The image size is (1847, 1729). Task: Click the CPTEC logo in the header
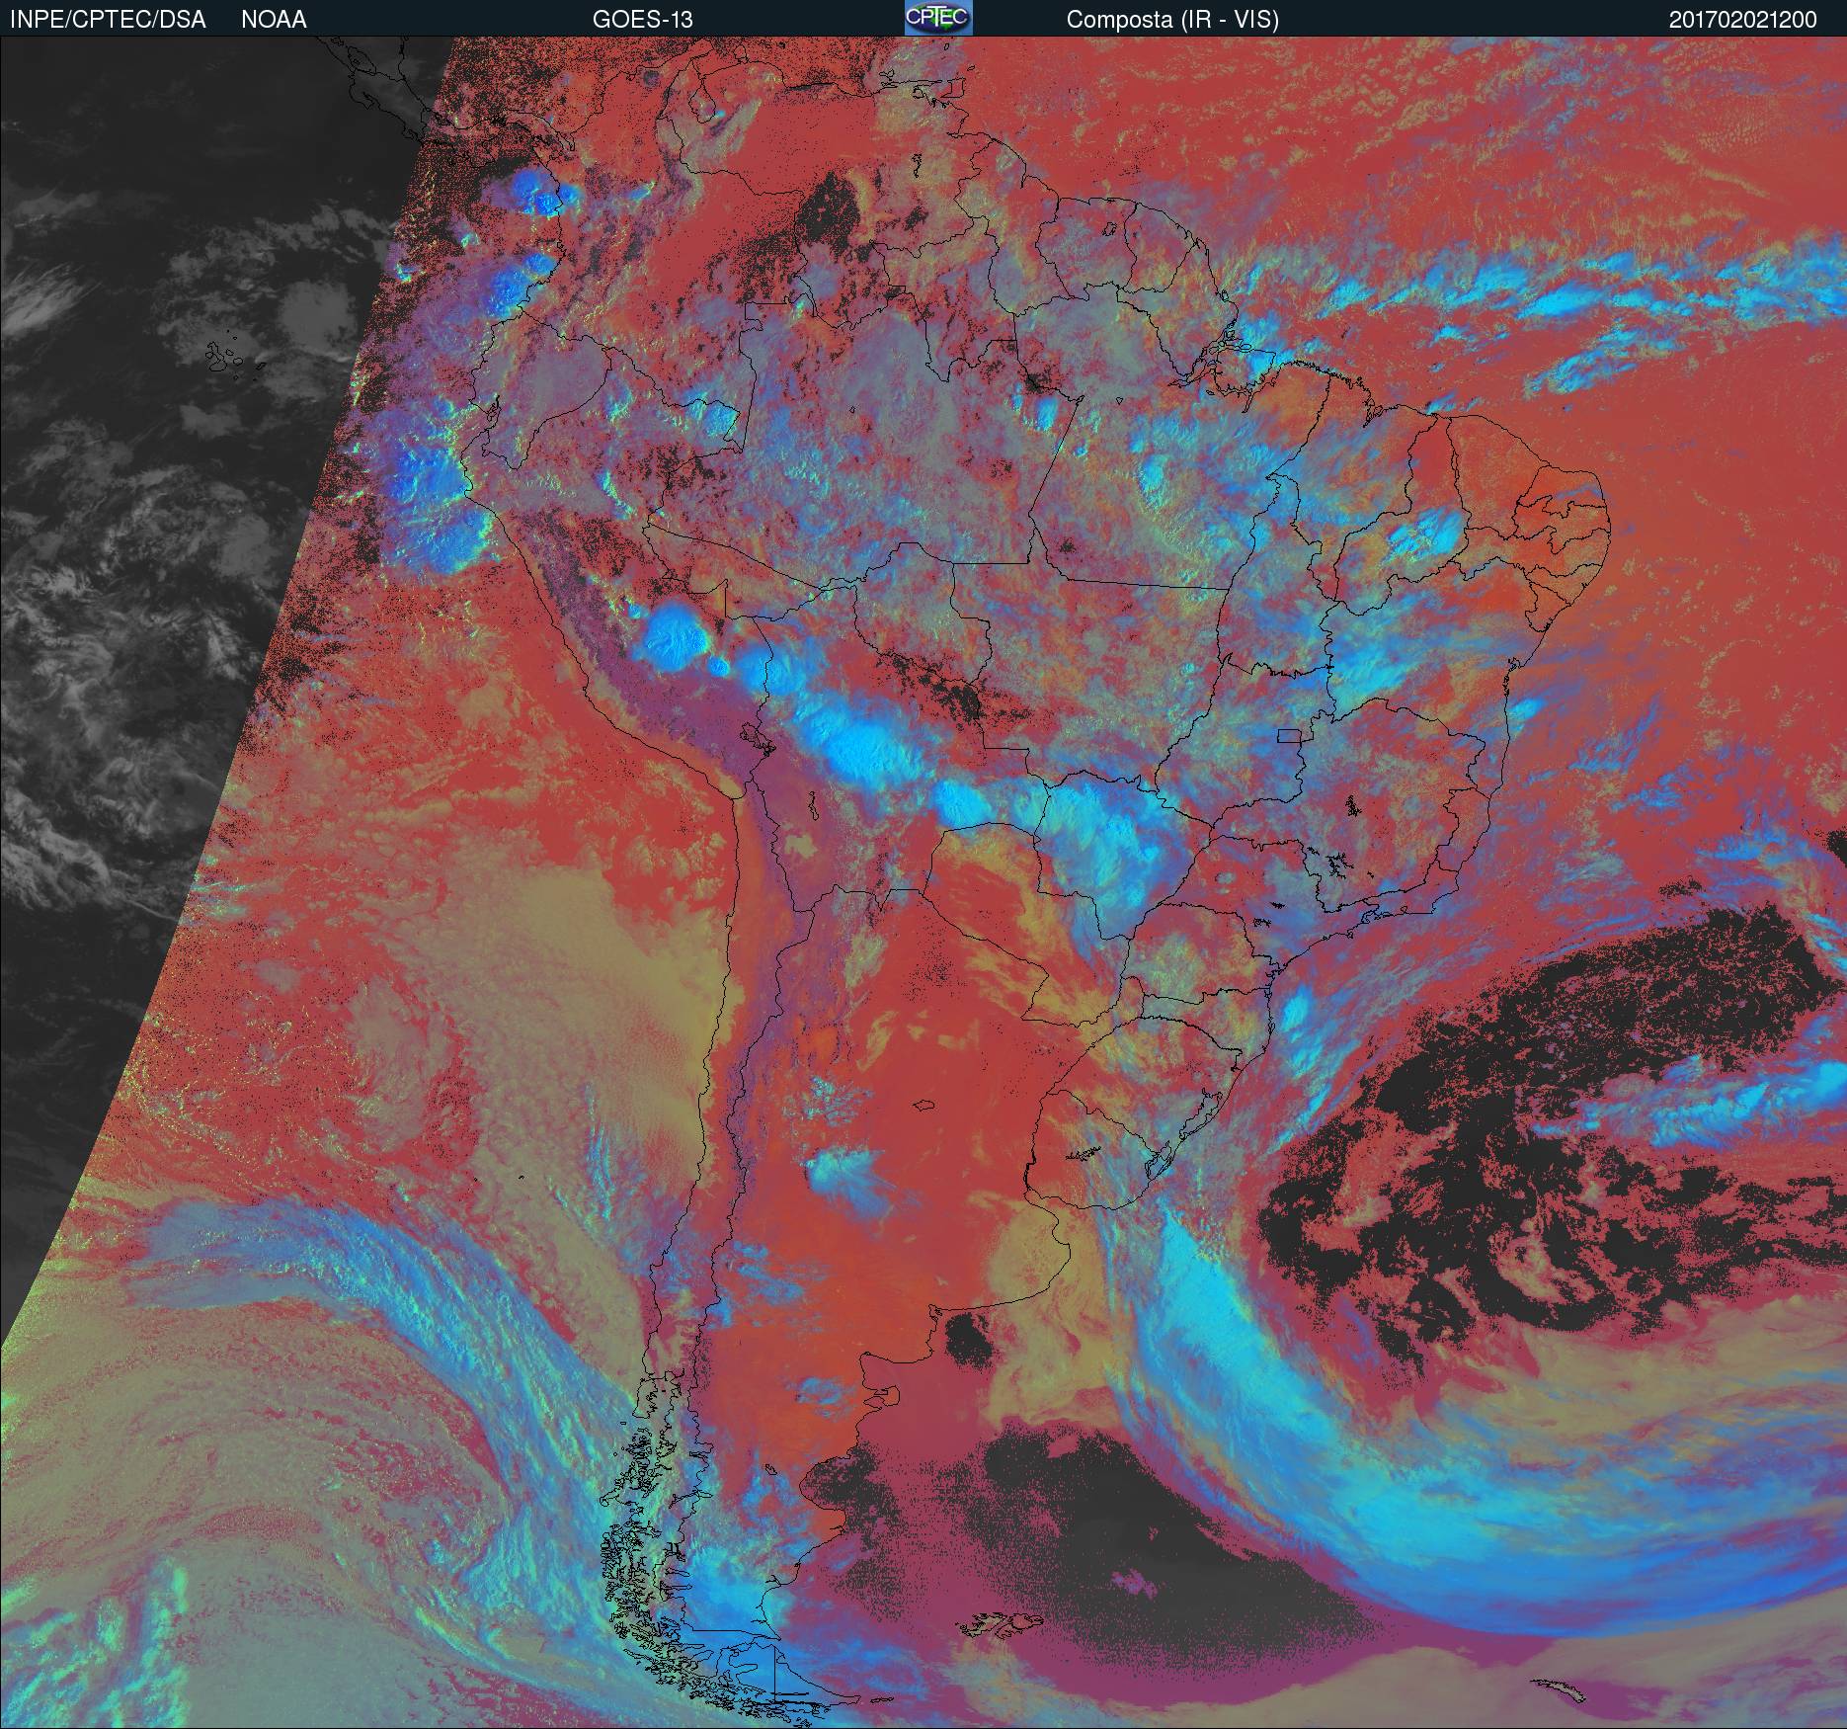[938, 18]
